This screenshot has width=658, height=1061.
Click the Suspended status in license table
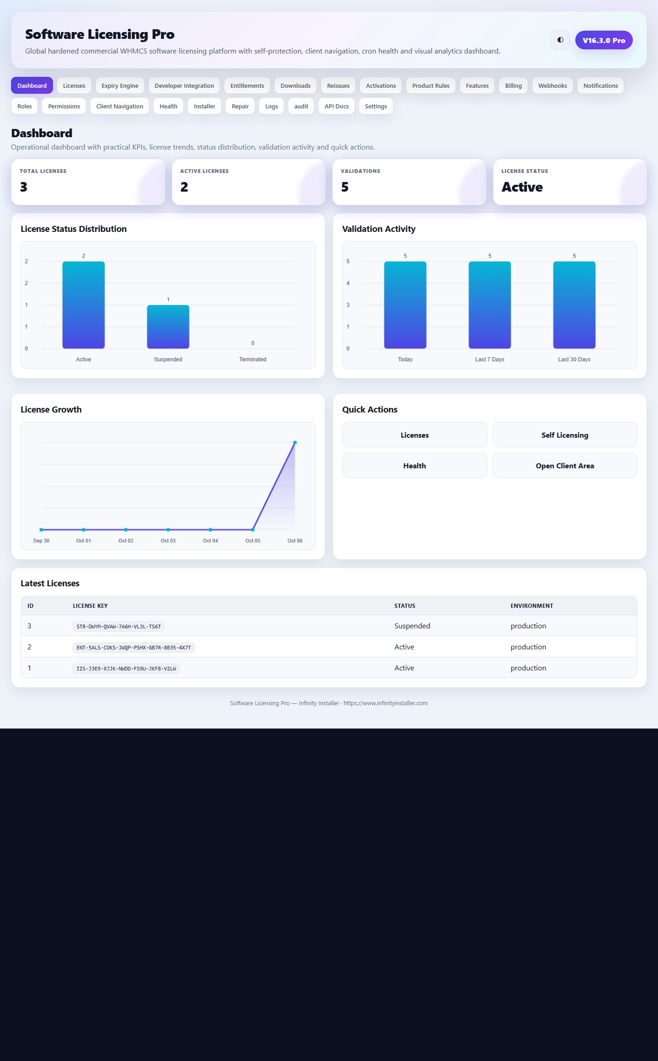(x=412, y=626)
